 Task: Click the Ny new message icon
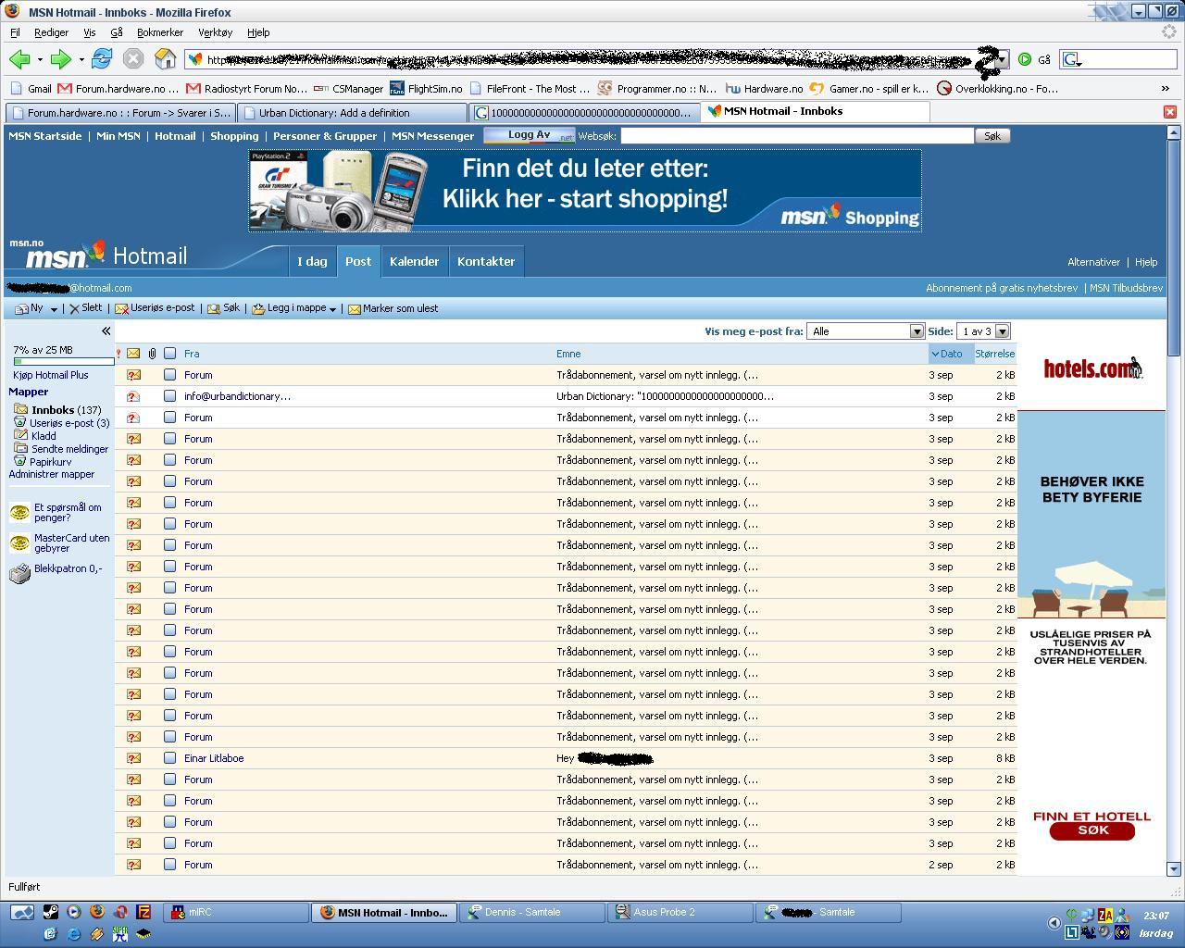click(21, 308)
